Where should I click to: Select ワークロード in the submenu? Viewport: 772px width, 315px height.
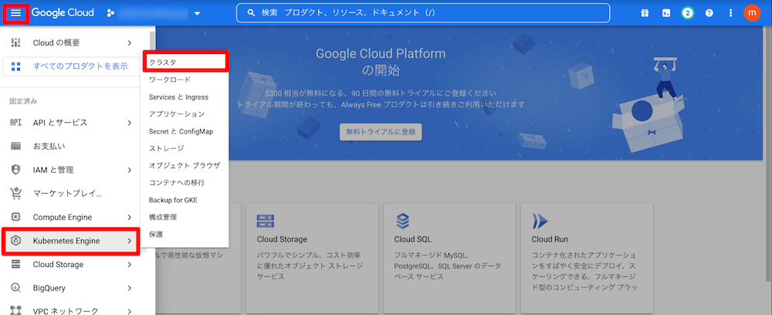(170, 80)
